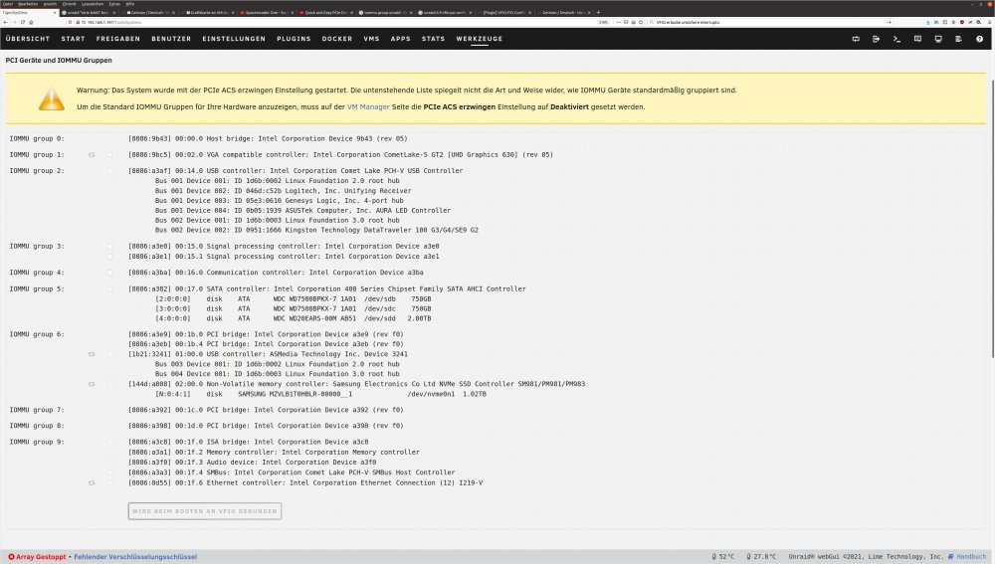Open the DOCKER page

337,39
